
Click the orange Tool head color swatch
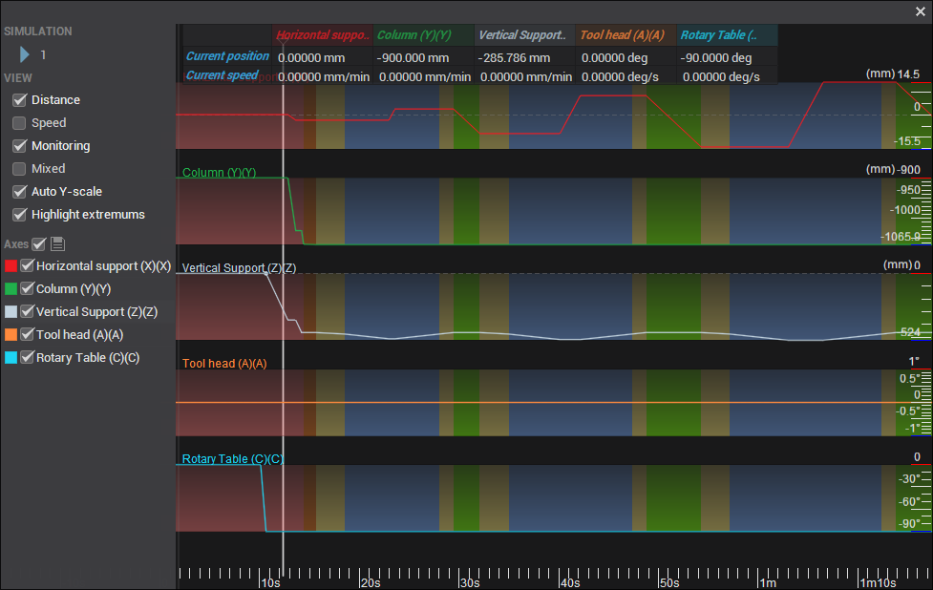point(11,335)
